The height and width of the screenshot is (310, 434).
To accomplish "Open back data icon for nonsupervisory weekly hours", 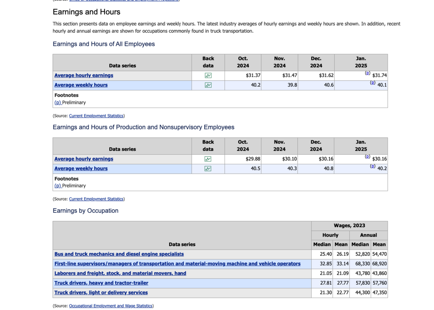I will [x=208, y=169].
